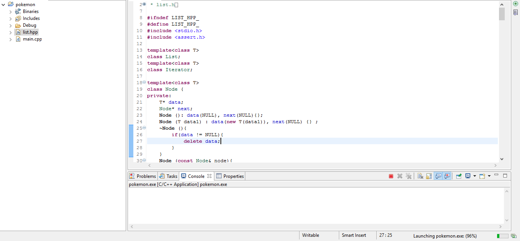Expand the Includes node

pos(11,18)
